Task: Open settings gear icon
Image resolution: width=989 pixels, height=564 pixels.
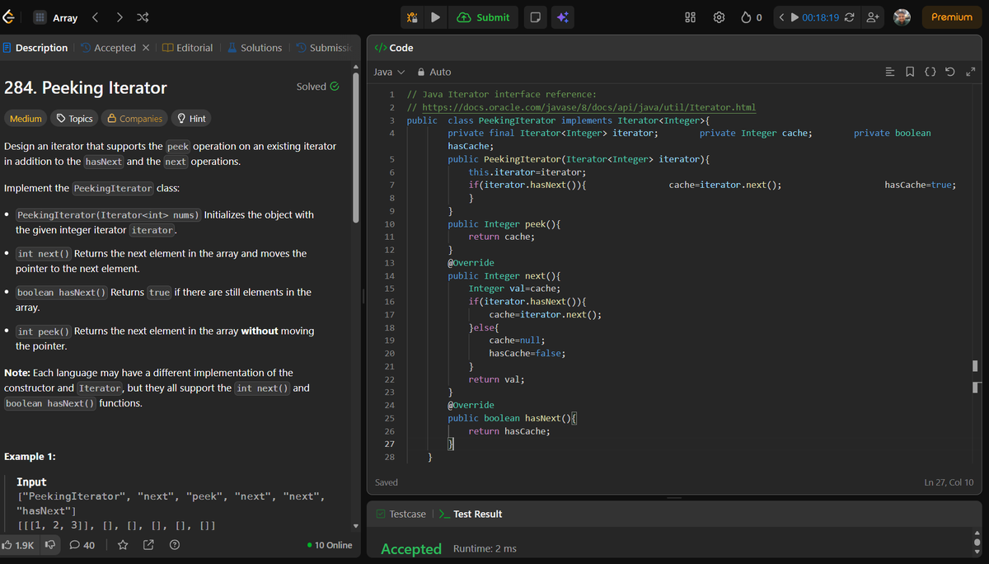Action: pyautogui.click(x=719, y=17)
